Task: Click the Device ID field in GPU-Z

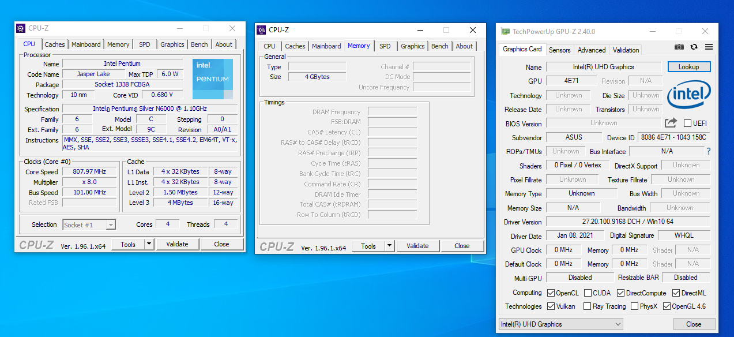Action: tap(673, 137)
